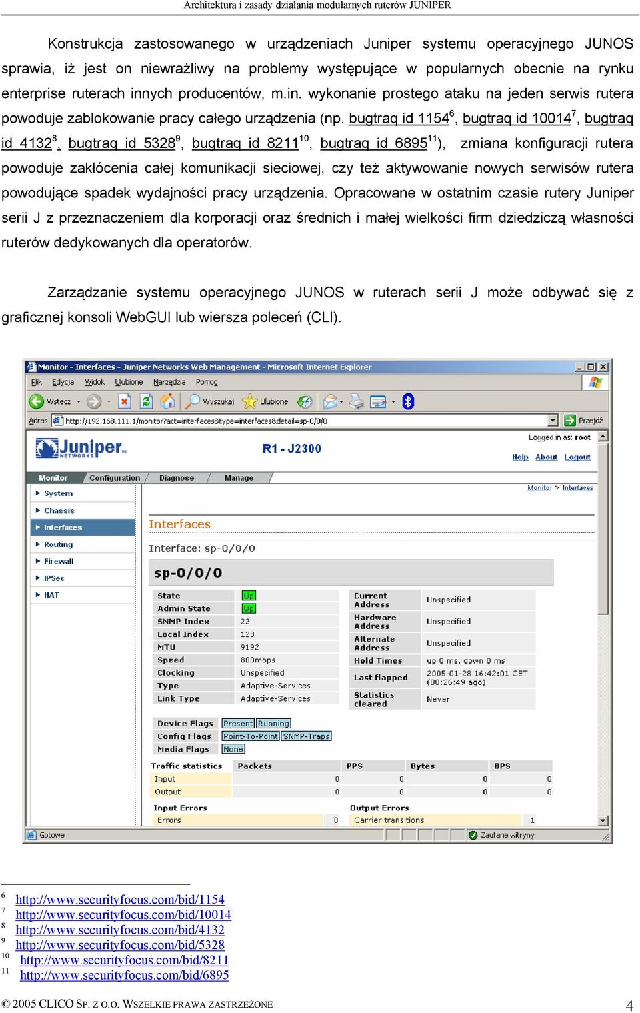The height and width of the screenshot is (1013, 640).
Task: Print the page using printer icon
Action: point(357,401)
